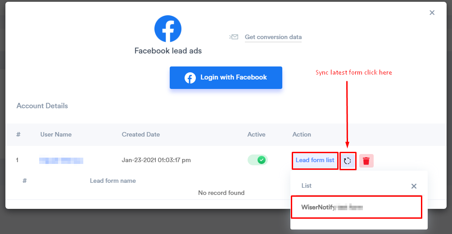Close the Facebook lead ads dialog
The width and height of the screenshot is (452, 234).
click(432, 13)
